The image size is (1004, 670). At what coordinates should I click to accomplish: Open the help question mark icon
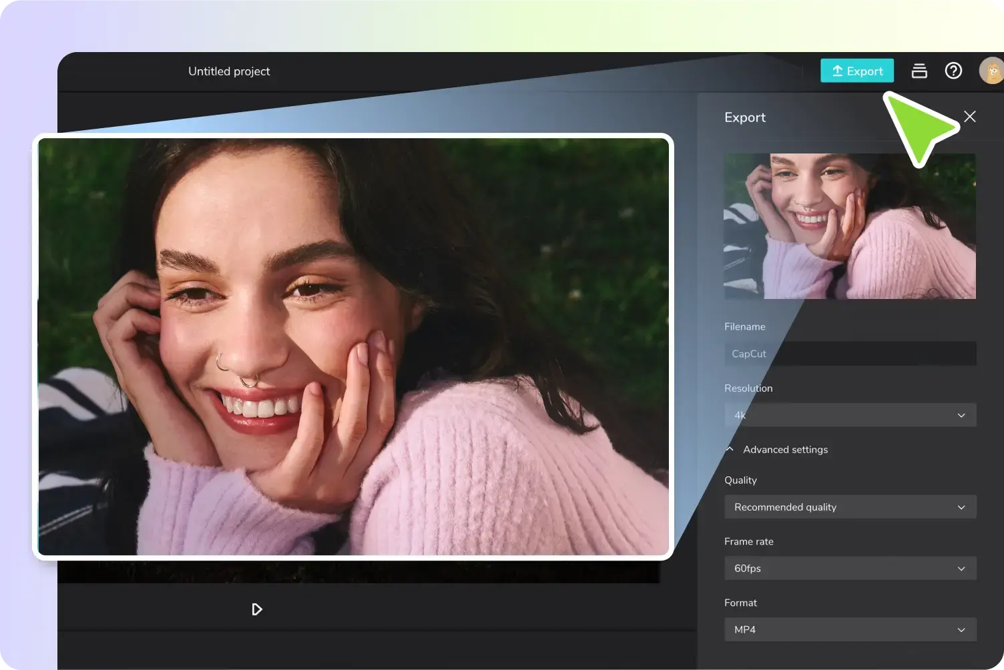coord(953,71)
